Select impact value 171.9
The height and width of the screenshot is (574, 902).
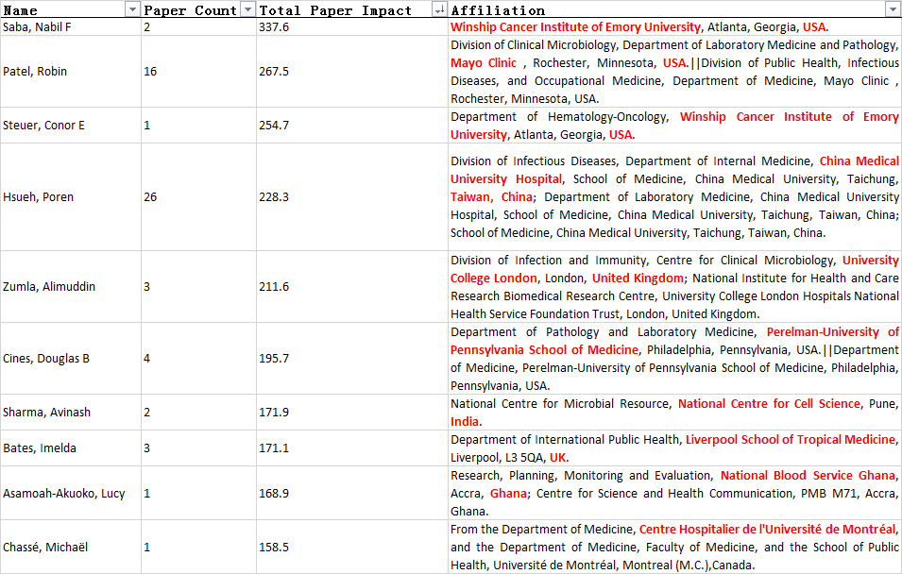coord(352,413)
